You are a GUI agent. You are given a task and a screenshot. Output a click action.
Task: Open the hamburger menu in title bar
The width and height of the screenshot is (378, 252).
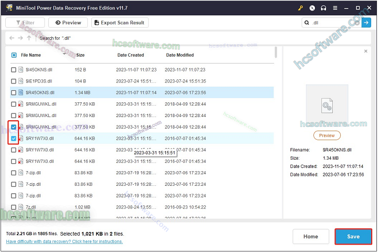[x=335, y=8]
